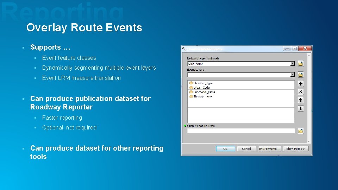Click the 'Event feature classes' bullet text
338x190 pixels.
click(69, 58)
